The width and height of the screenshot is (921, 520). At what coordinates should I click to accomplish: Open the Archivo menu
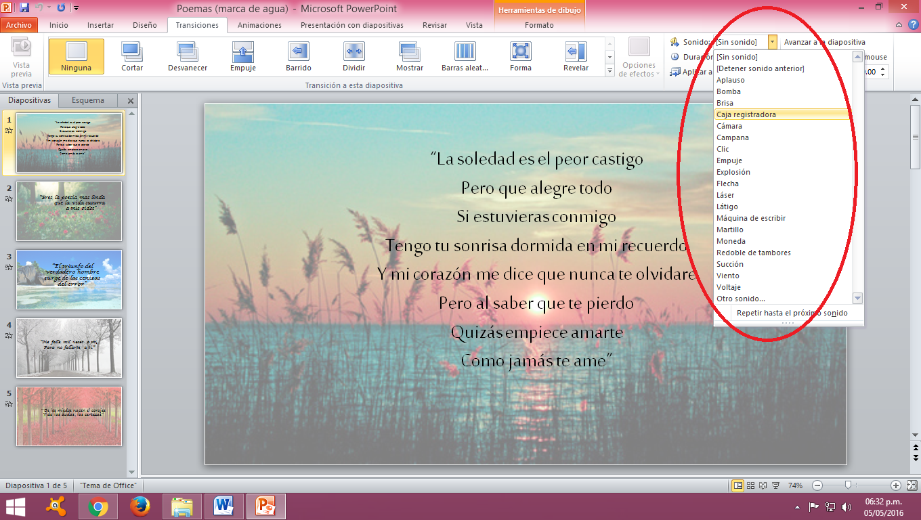20,24
